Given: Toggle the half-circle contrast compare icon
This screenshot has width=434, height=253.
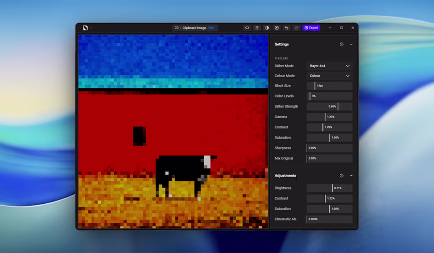Looking at the screenshot, I should (x=267, y=28).
